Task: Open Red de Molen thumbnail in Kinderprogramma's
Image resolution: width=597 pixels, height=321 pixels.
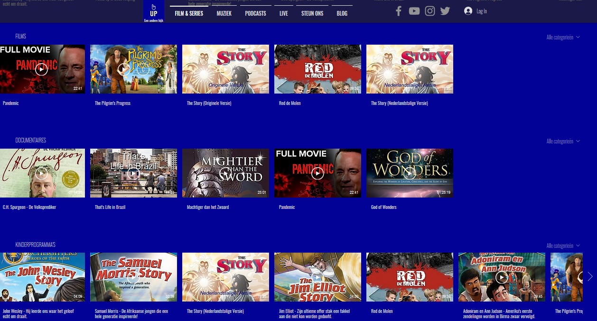Action: coord(410,277)
